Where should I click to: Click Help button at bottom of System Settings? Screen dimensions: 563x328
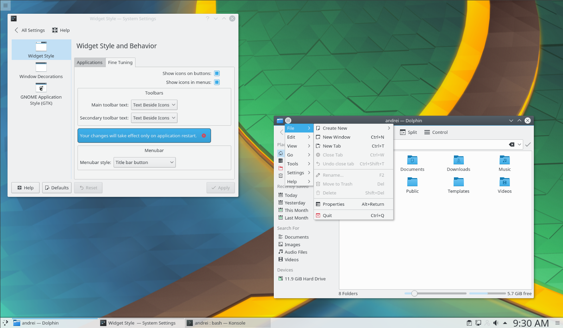25,188
